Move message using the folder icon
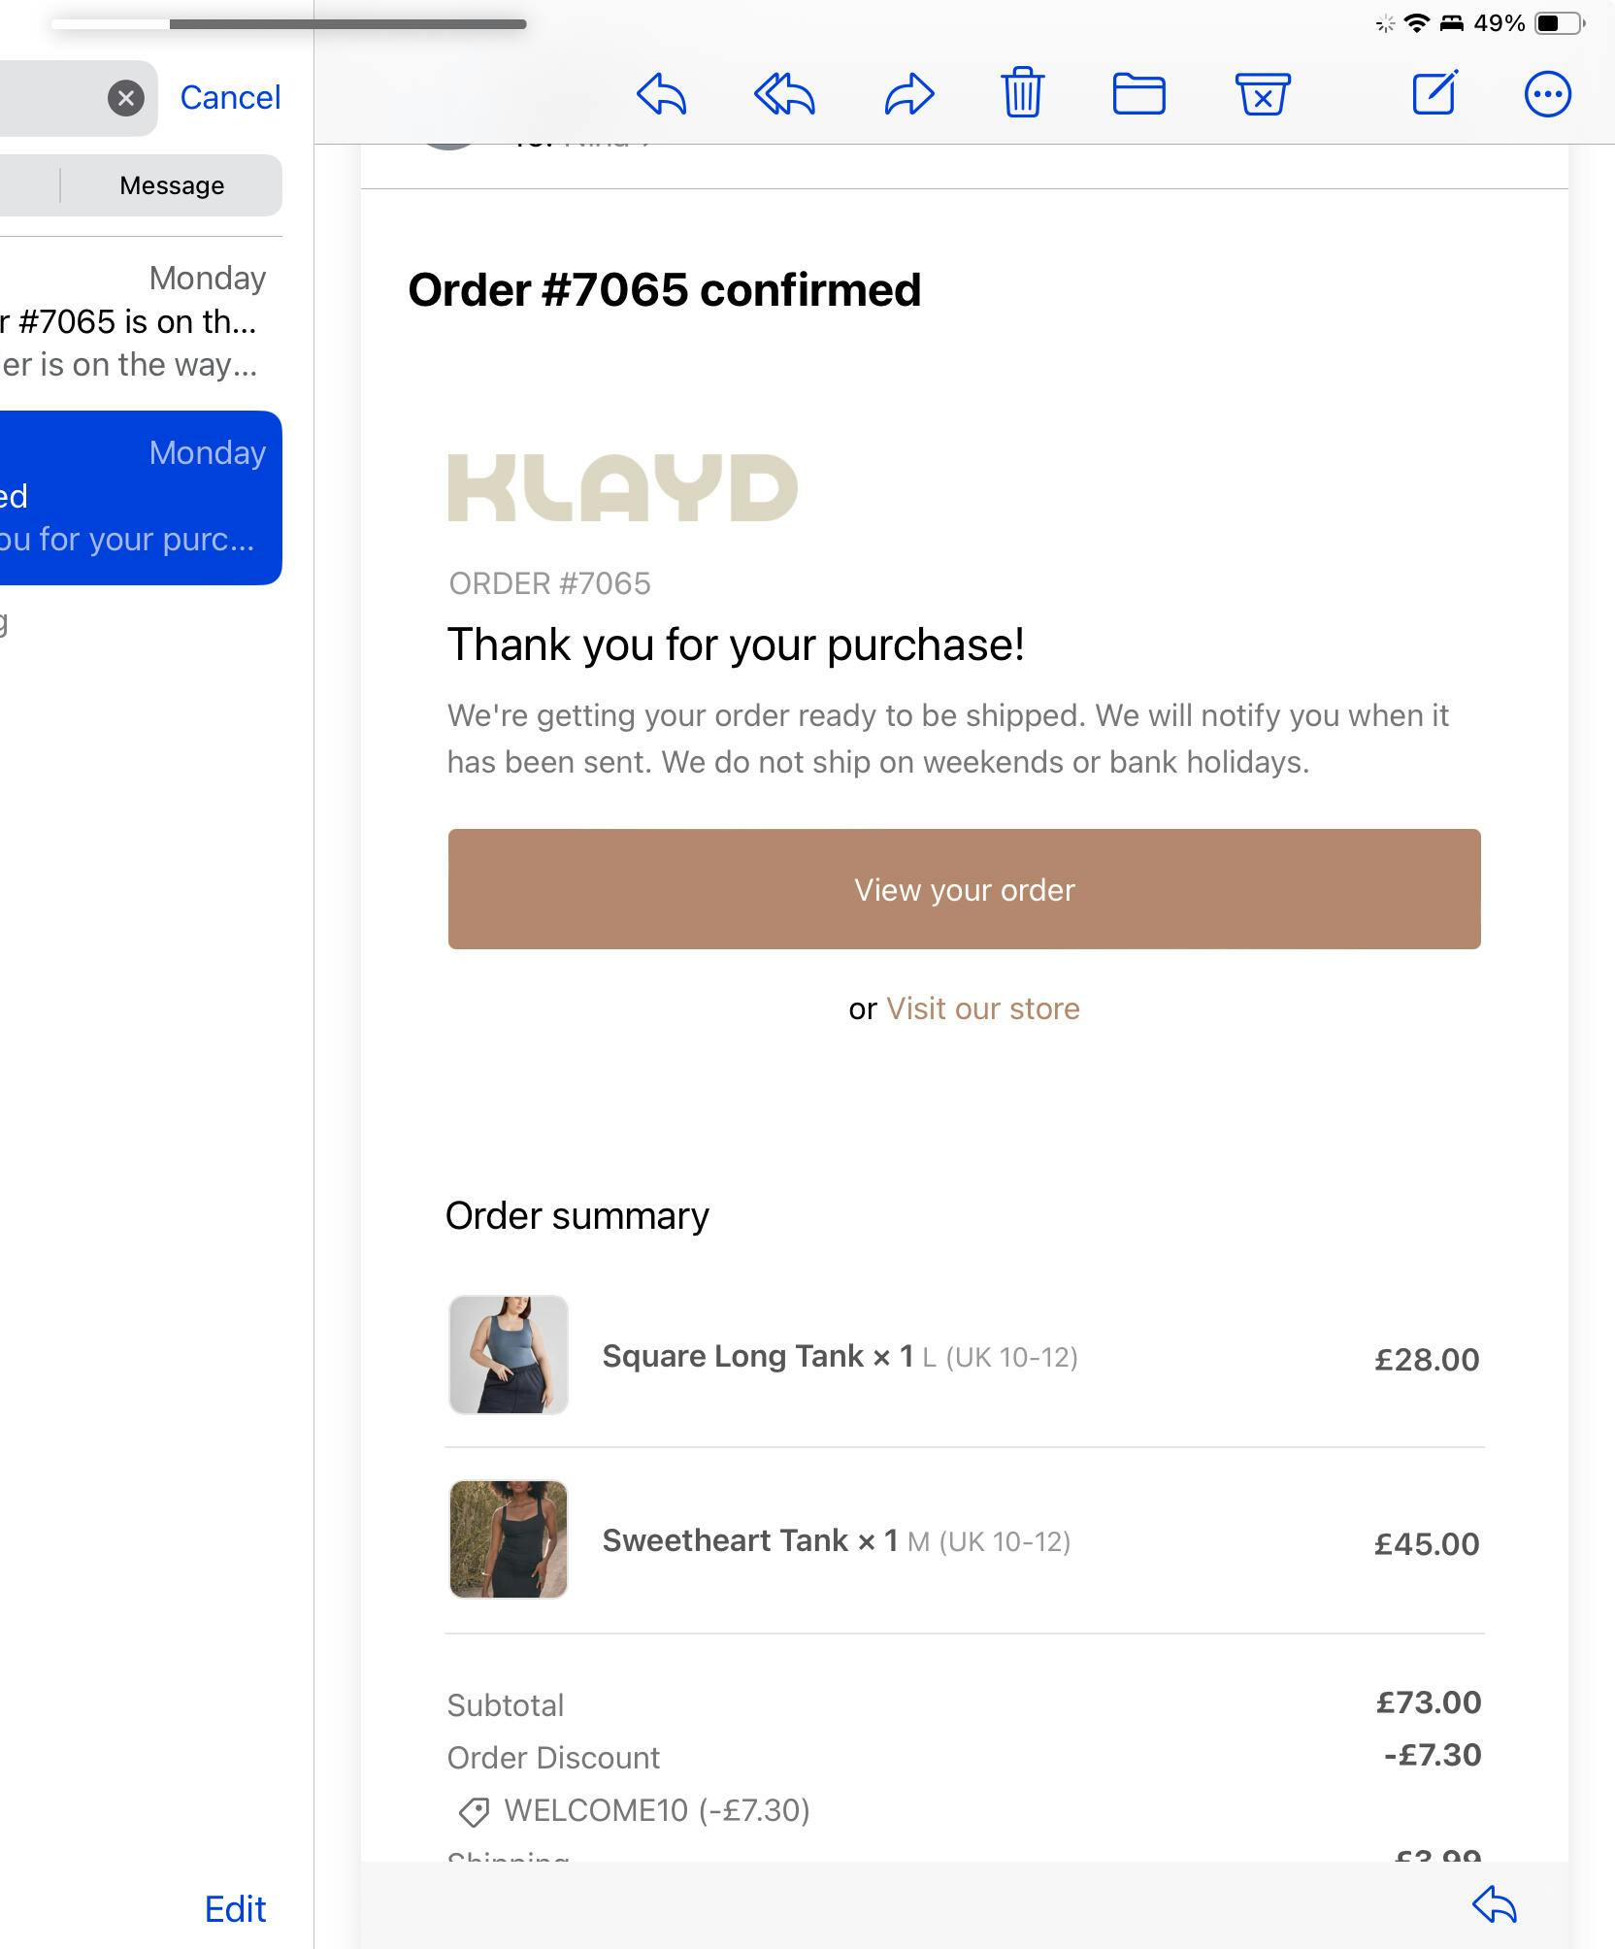 [x=1138, y=94]
